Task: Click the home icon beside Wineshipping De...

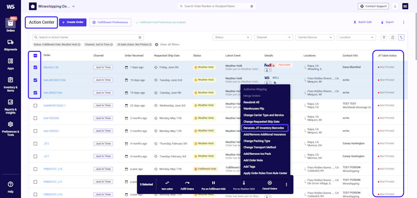Action: click(33, 6)
